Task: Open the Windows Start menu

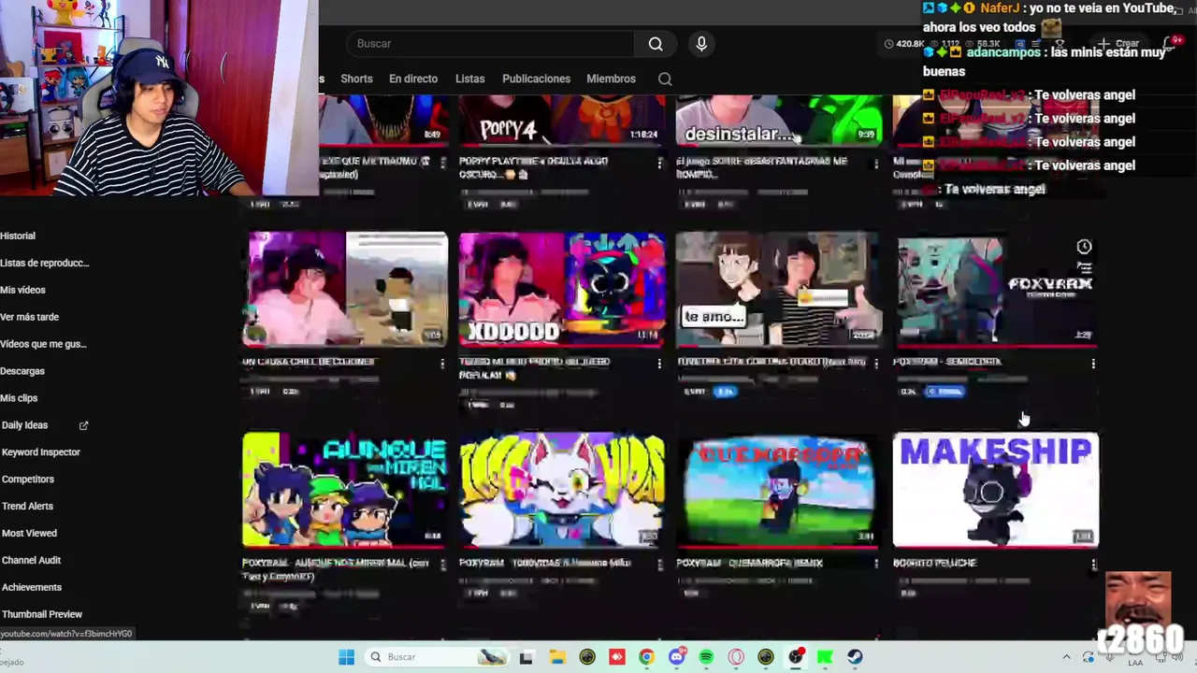Action: [346, 657]
